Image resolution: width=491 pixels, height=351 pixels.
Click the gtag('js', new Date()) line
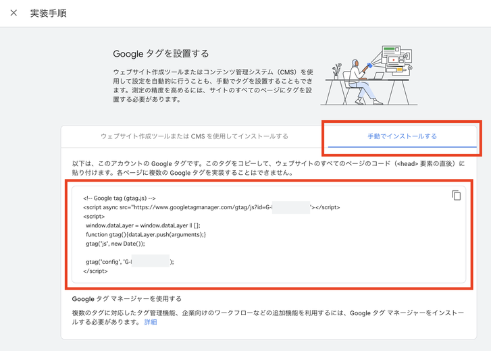115,244
